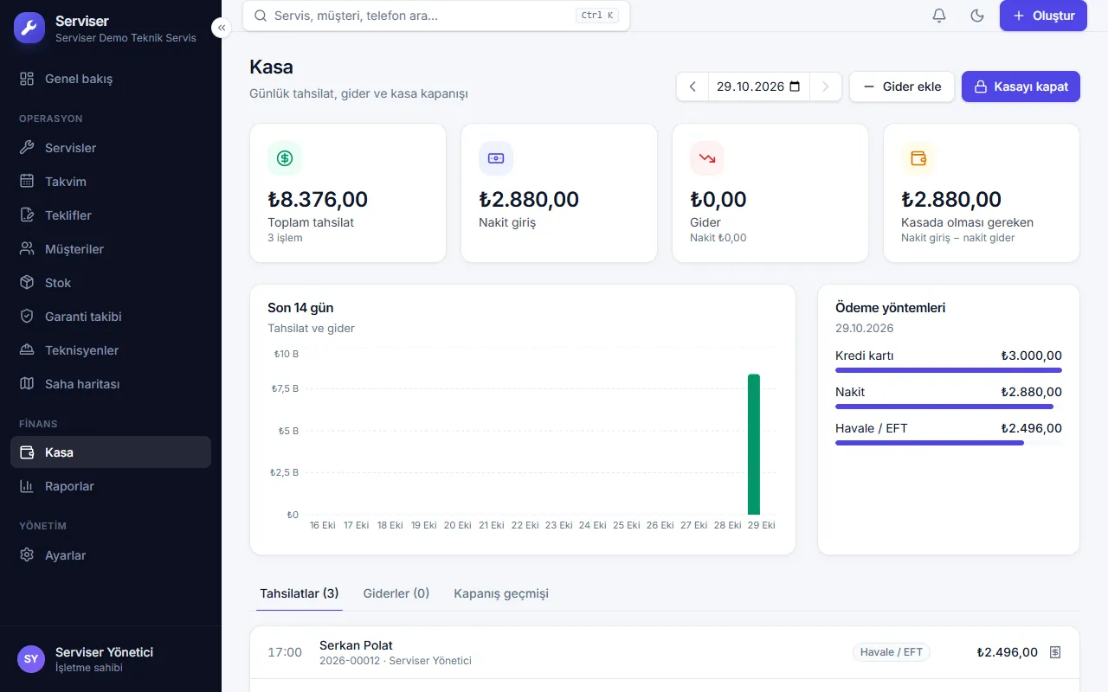Click the banknote Nakit giriş icon
This screenshot has height=692, width=1108.
(x=496, y=158)
